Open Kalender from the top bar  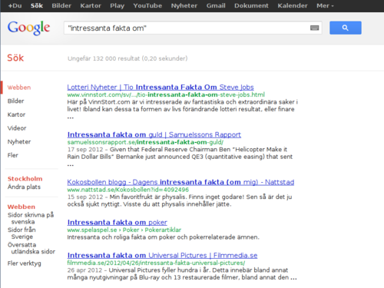[293, 5]
